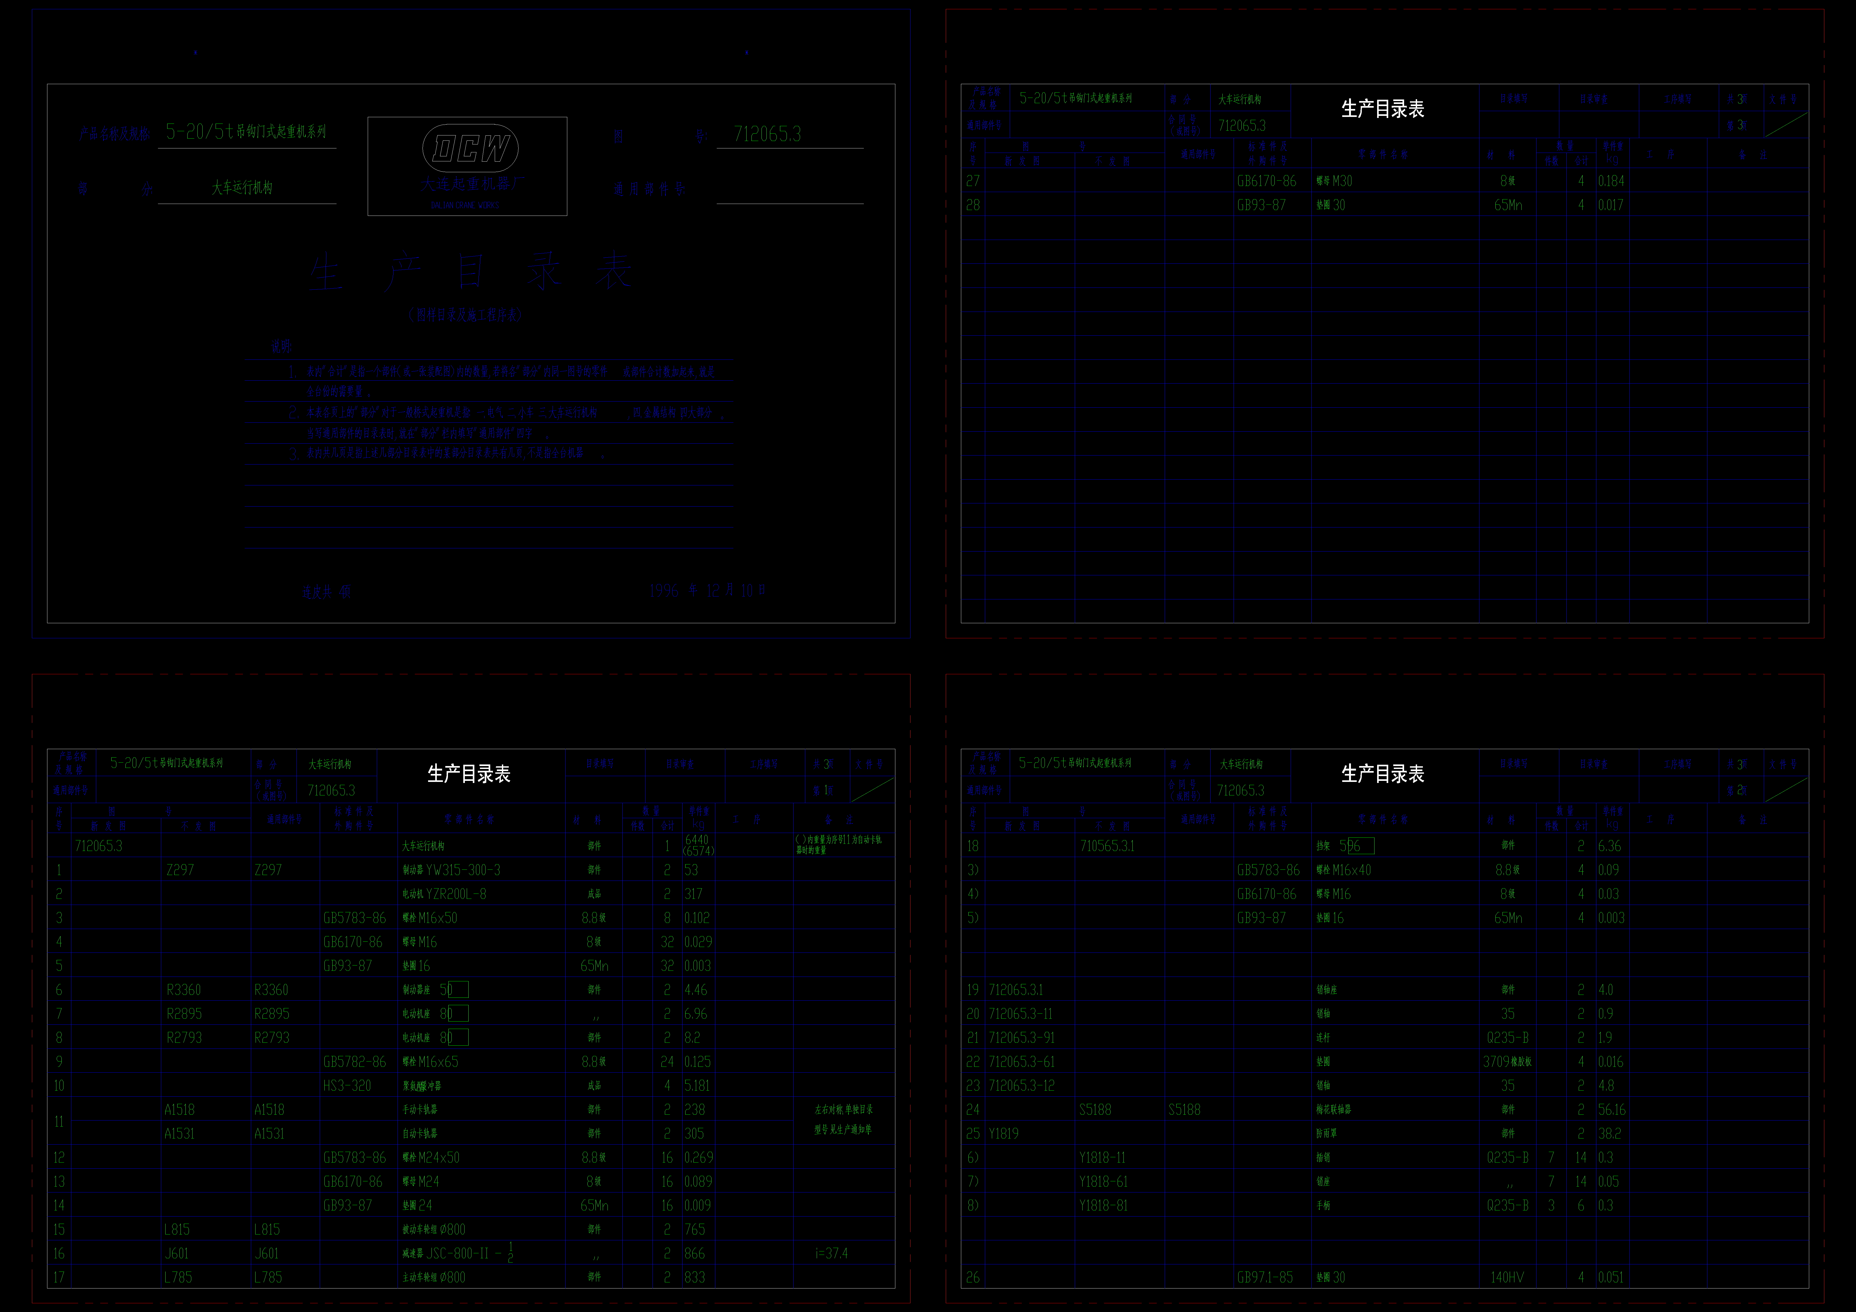
Task: Click the weight value '56.16' in row 24
Action: pyautogui.click(x=1612, y=1110)
